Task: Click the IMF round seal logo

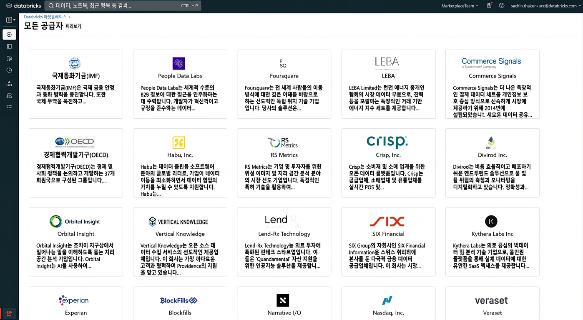Action: click(75, 64)
